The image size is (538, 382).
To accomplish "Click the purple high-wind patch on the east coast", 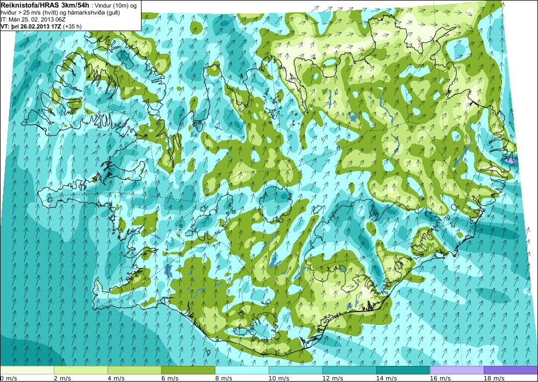I will 509,160.
